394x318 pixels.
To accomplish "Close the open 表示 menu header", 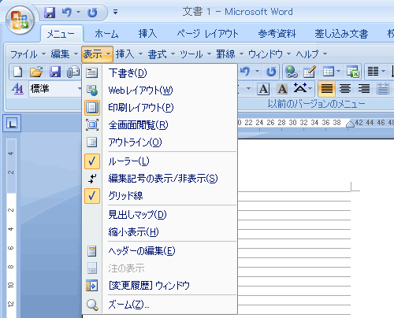I will click(97, 54).
